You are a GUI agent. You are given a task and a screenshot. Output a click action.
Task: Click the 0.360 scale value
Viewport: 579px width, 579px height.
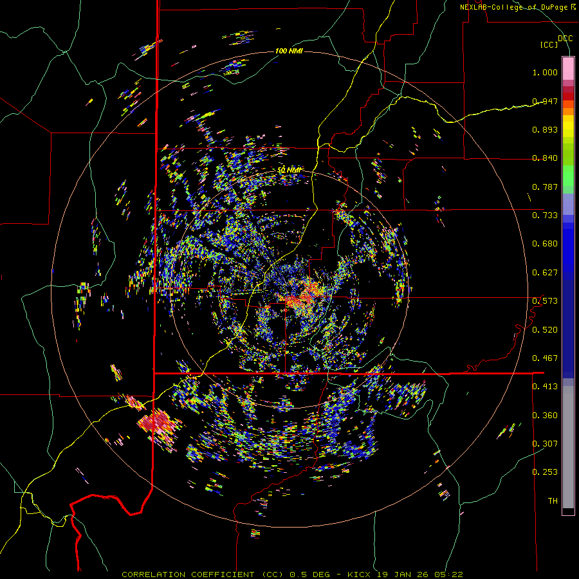(x=545, y=416)
